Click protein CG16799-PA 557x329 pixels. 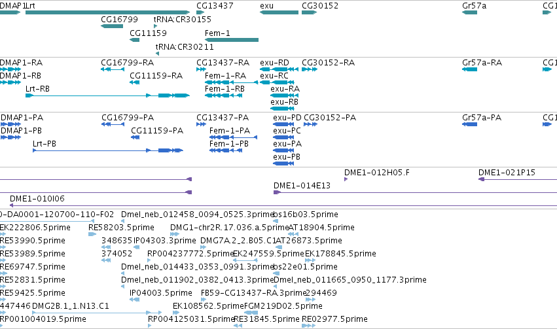pyautogui.click(x=128, y=118)
